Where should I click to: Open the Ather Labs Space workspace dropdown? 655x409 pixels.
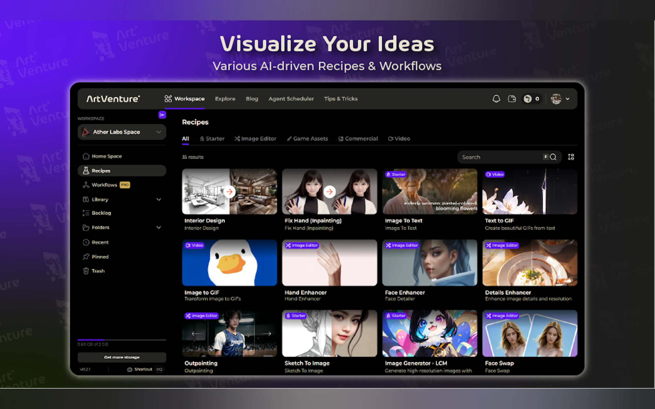pyautogui.click(x=122, y=132)
